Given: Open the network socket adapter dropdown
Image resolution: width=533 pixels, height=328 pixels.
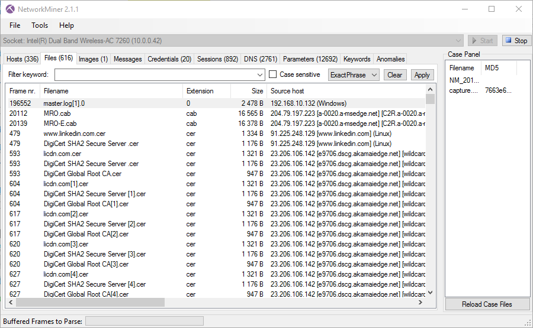Looking at the screenshot, I should (x=459, y=41).
